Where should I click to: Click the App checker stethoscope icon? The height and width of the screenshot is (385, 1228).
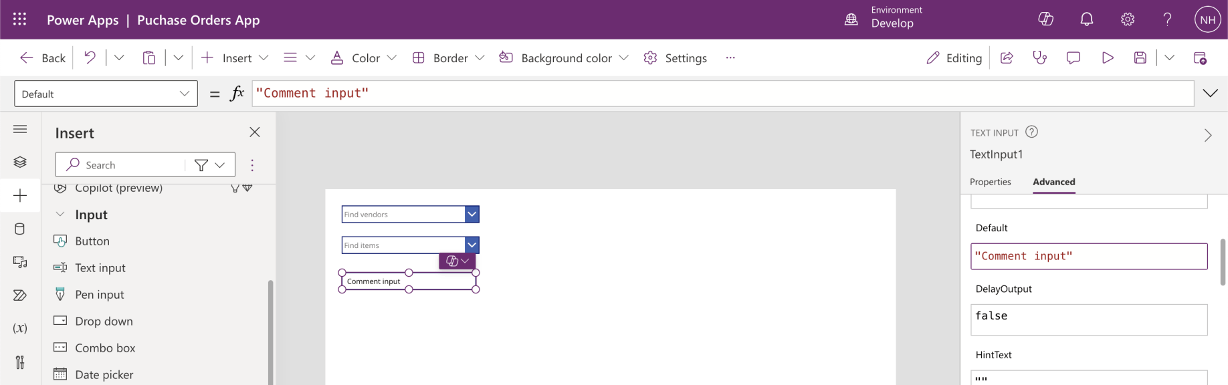1040,58
